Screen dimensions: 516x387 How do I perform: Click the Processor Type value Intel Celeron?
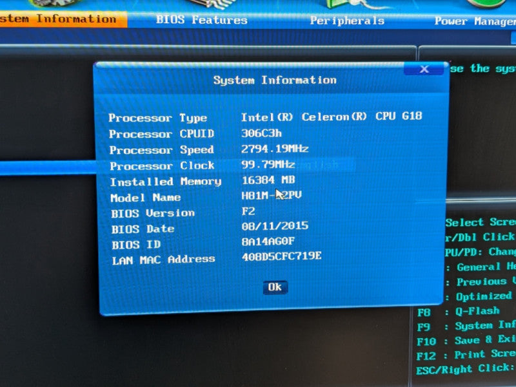tap(332, 117)
